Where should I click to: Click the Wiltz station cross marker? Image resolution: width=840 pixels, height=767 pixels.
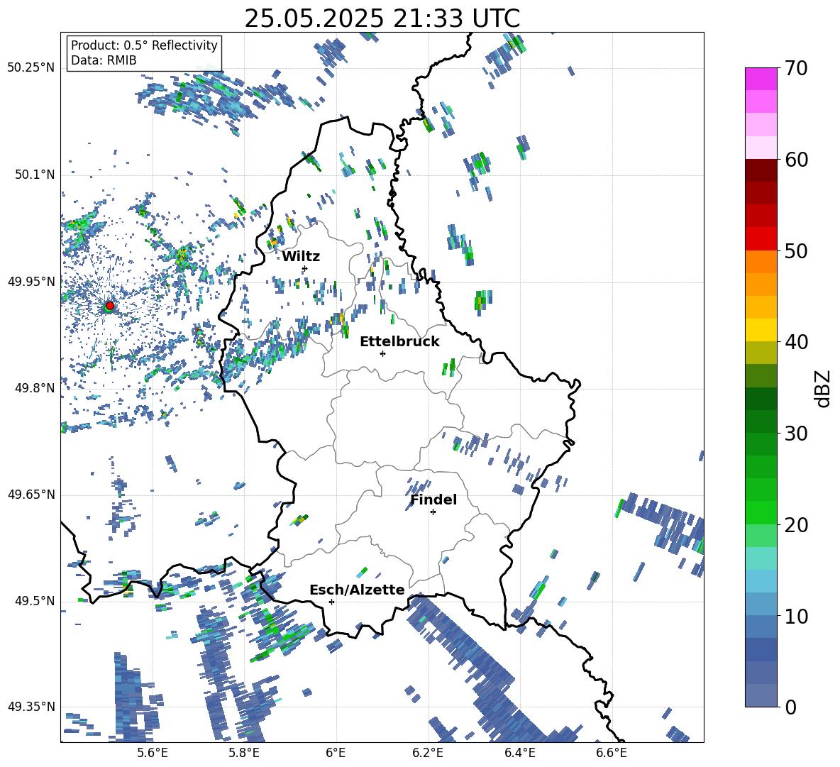click(305, 268)
